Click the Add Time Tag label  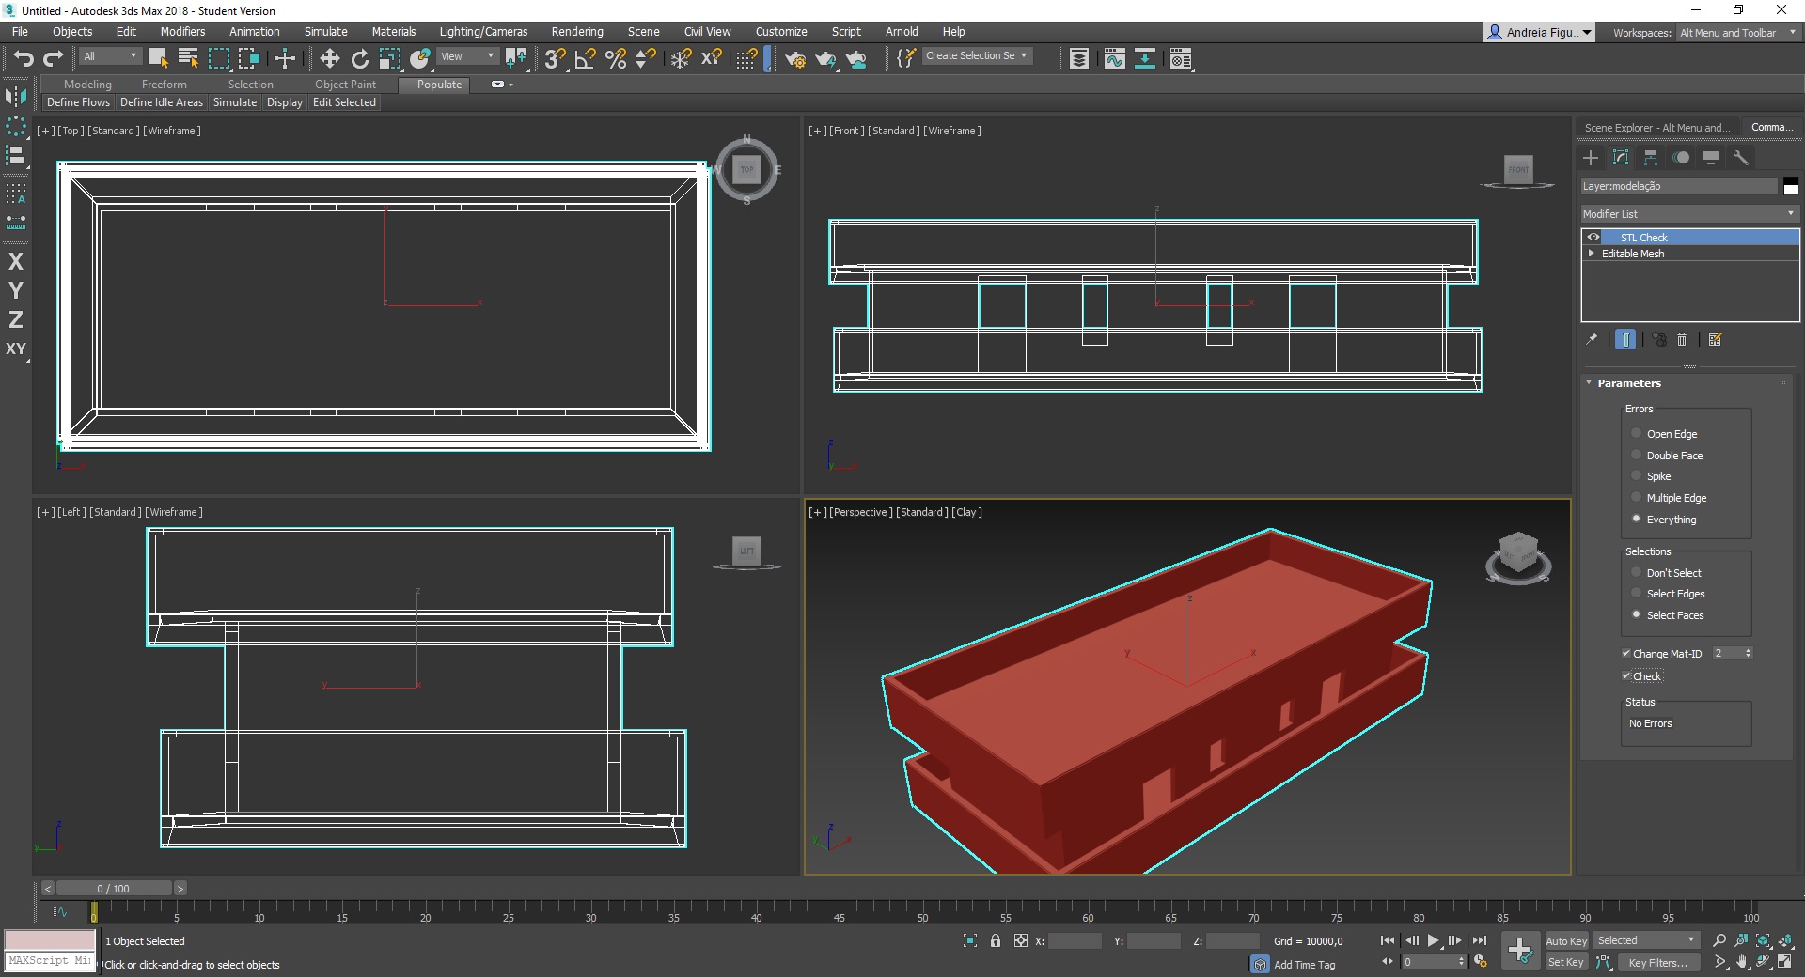[x=1304, y=965]
